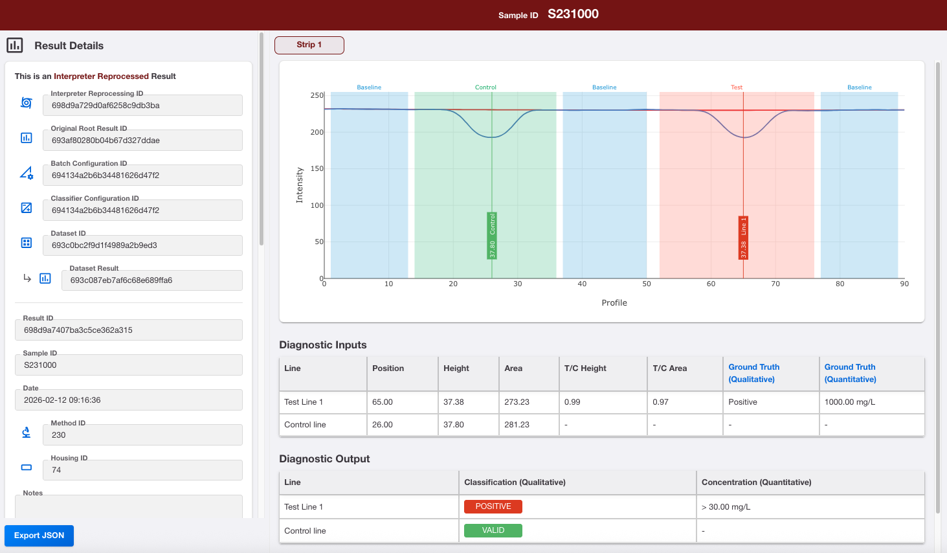This screenshot has height=553, width=947.
Task: Click the Classifier Configuration ID icon
Action: coord(27,208)
